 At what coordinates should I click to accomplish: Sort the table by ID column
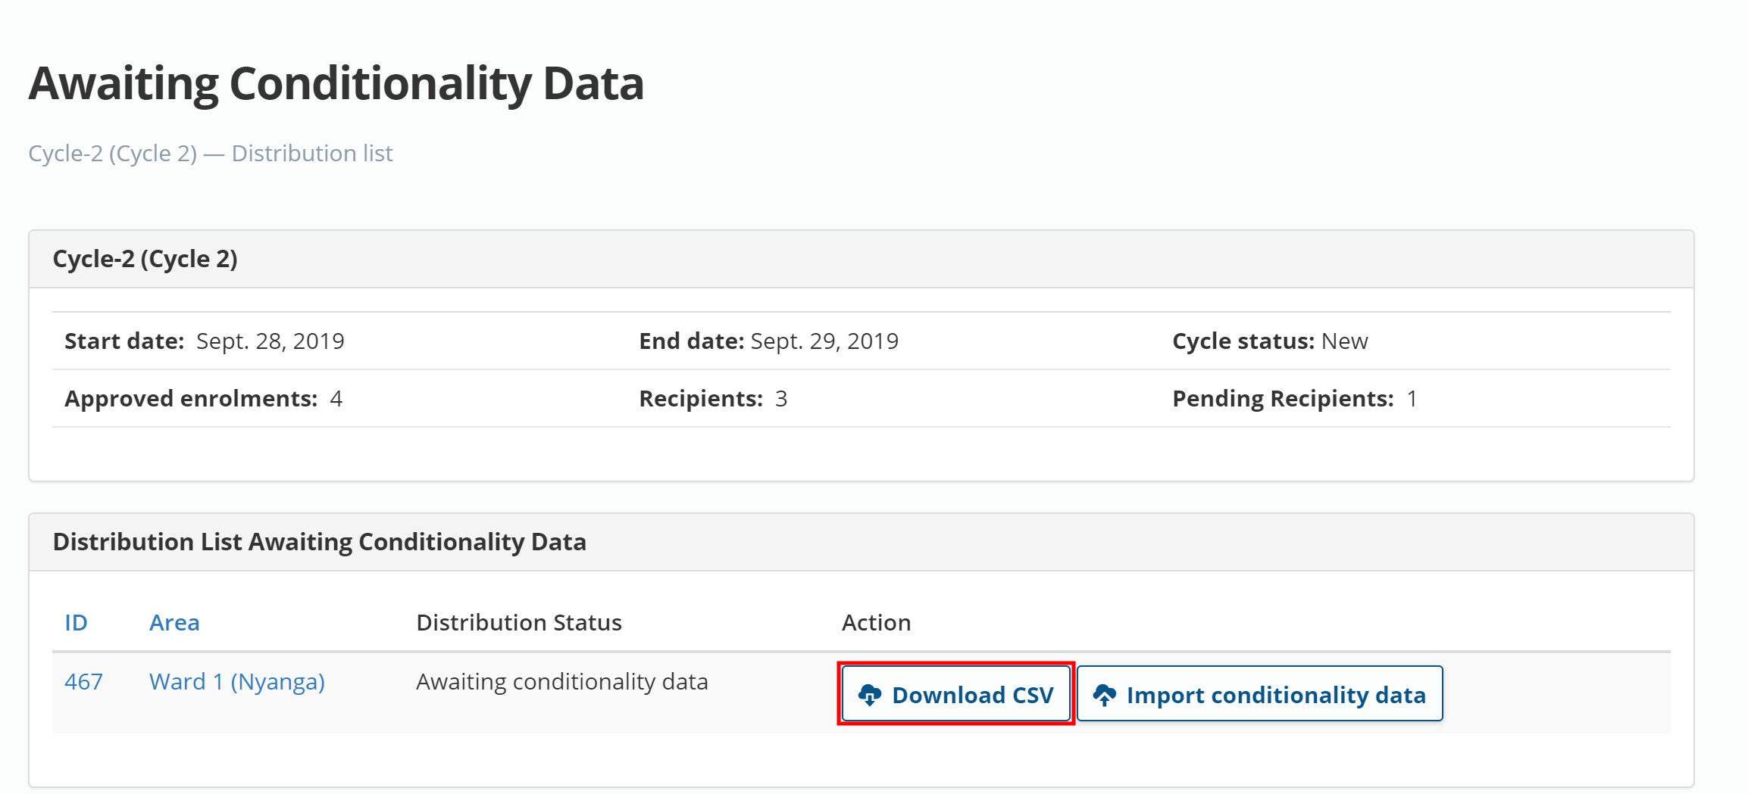click(x=76, y=622)
